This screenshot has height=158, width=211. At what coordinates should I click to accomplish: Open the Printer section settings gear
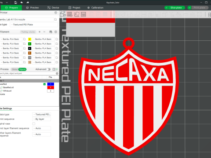pyautogui.click(x=56, y=13)
